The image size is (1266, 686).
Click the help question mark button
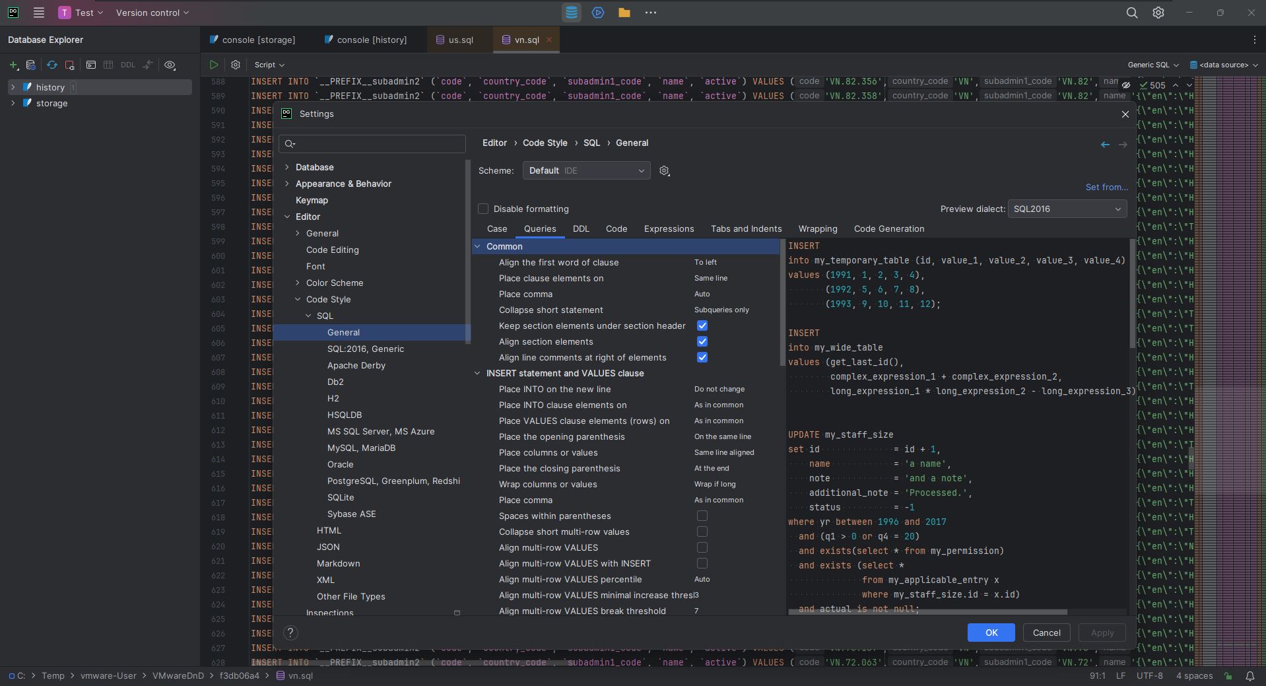[290, 633]
